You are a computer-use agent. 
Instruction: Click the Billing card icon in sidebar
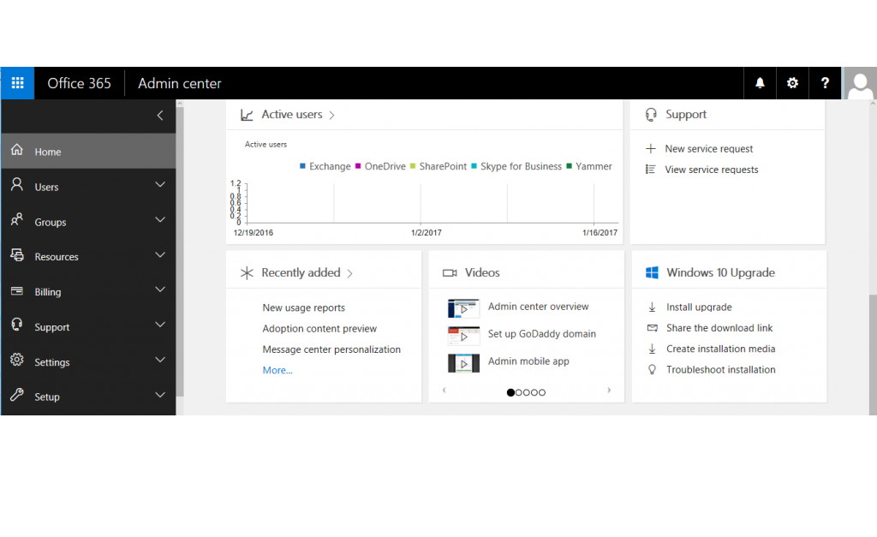coord(17,291)
